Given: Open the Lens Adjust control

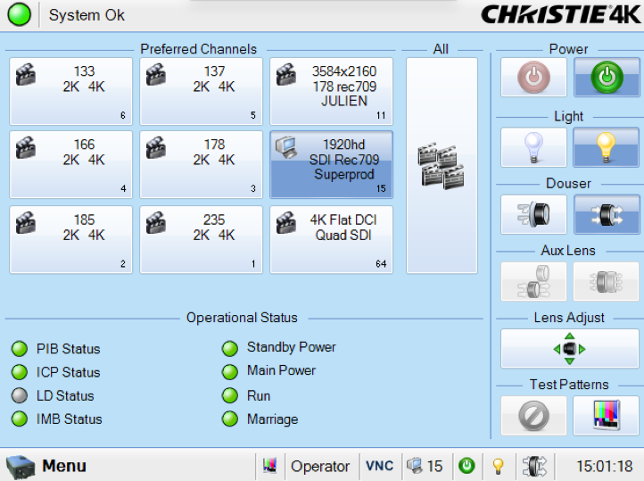Looking at the screenshot, I should tap(570, 349).
